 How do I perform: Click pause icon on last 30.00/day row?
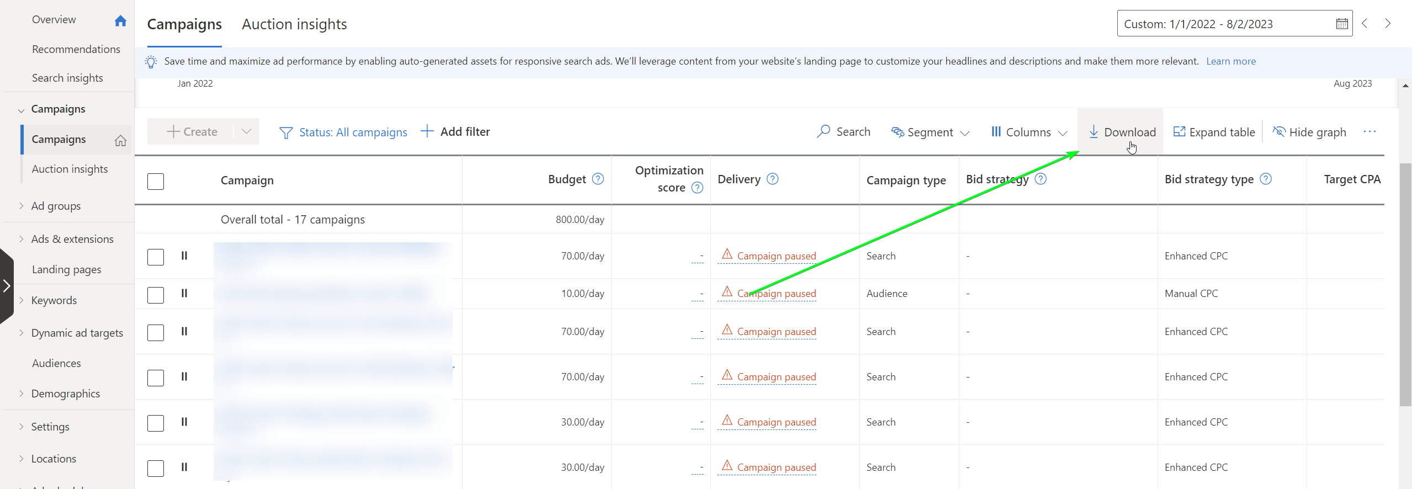tap(184, 467)
